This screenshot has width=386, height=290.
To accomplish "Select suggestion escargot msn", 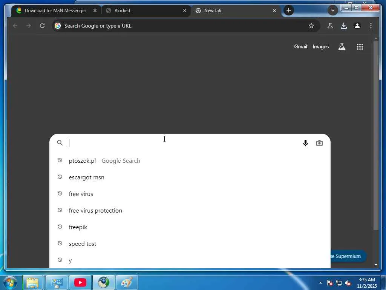I will [190, 177].
